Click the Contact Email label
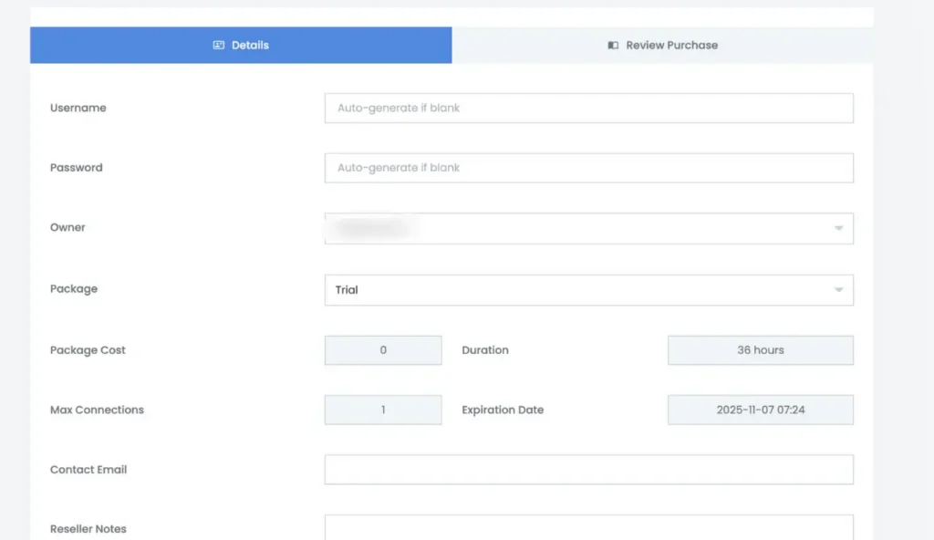Viewport: 934px width, 540px height. click(88, 470)
